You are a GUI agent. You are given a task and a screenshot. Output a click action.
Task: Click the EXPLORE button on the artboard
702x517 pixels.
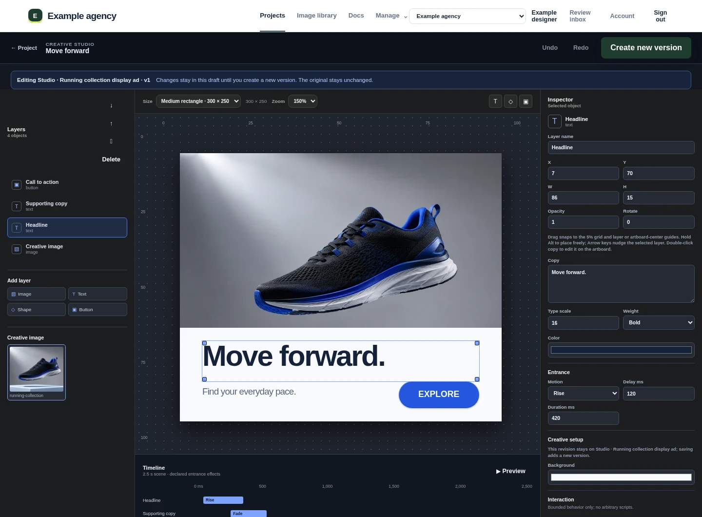[x=439, y=394]
